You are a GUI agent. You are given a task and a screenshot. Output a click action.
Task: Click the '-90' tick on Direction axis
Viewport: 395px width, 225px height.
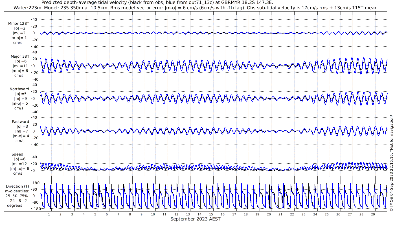tap(35, 202)
